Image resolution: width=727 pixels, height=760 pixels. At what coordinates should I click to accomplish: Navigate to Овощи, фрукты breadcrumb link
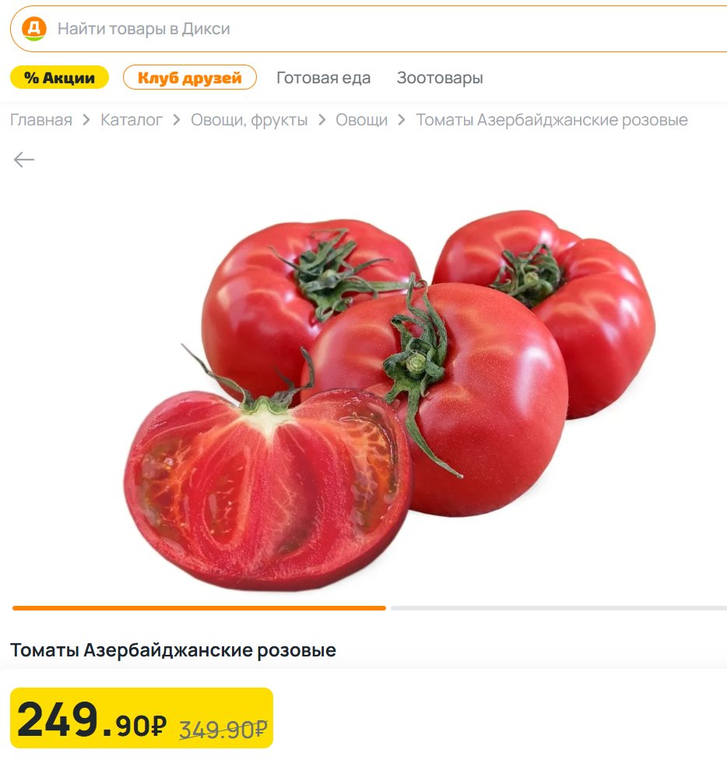point(249,120)
